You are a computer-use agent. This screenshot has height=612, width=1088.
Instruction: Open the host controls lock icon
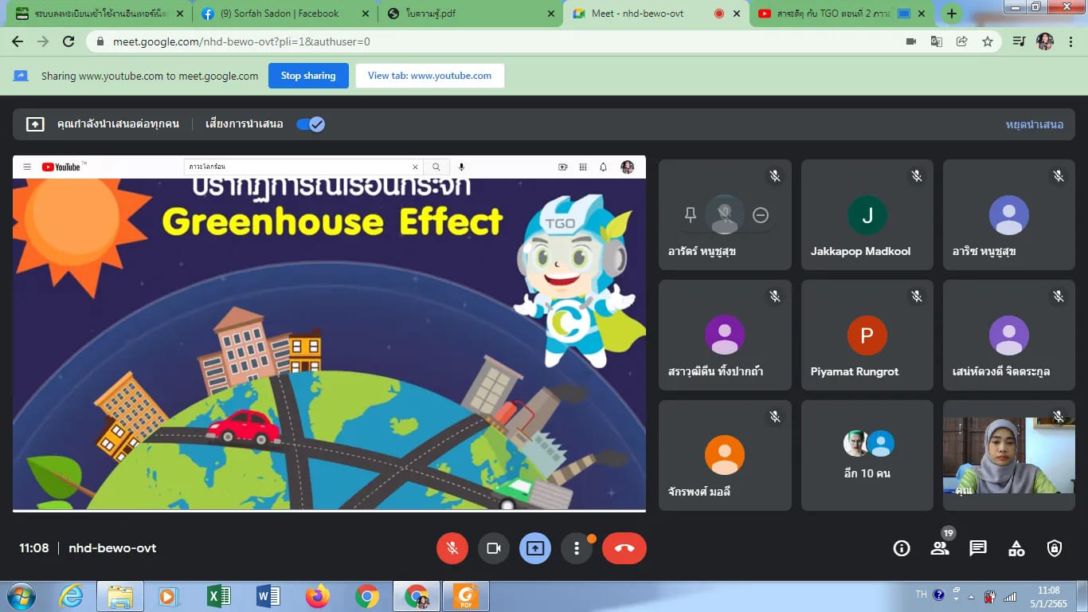(x=1055, y=548)
